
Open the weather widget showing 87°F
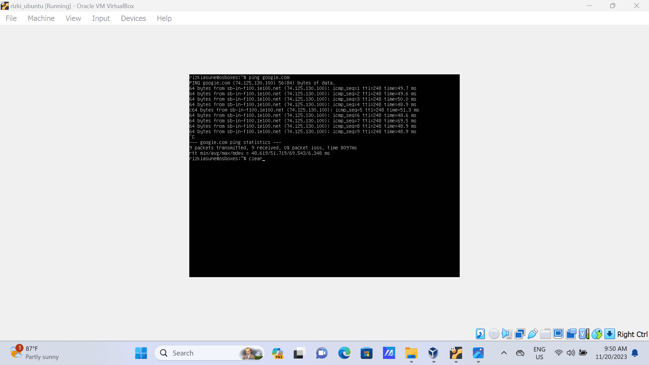(x=34, y=353)
